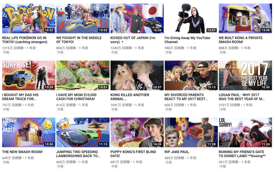
Task: Click the 'RIP JAKE PAUL.' video thumbnail
Action: coord(191,132)
